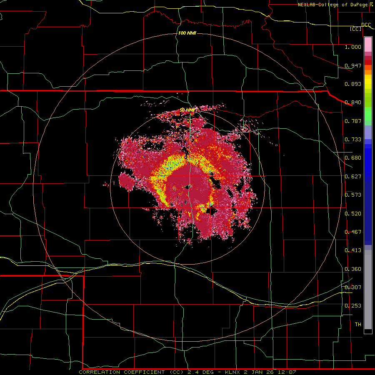Click the 0.787 color scale value
Screen dimensions: 375x375
[353, 121]
